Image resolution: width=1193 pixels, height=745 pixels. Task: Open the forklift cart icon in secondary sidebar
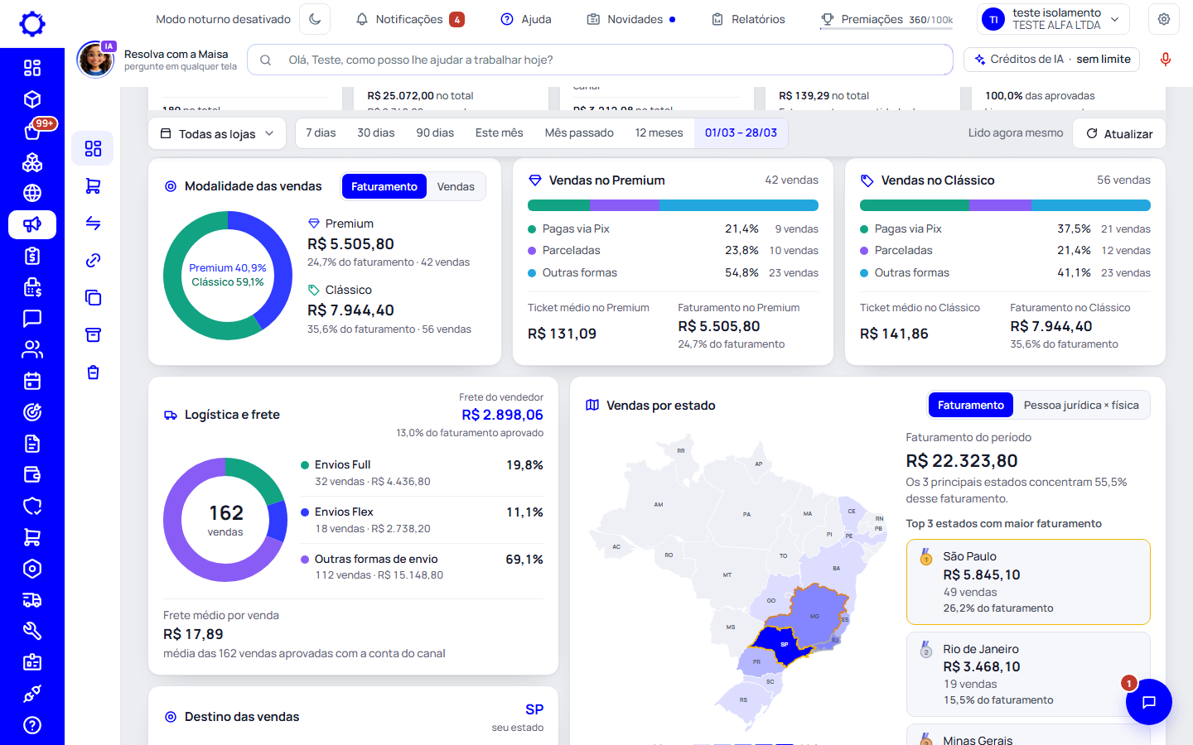pos(93,186)
